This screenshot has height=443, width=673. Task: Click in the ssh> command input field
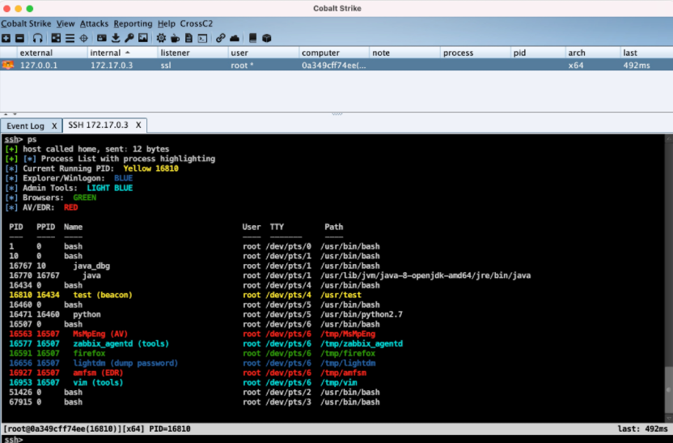pos(335,439)
